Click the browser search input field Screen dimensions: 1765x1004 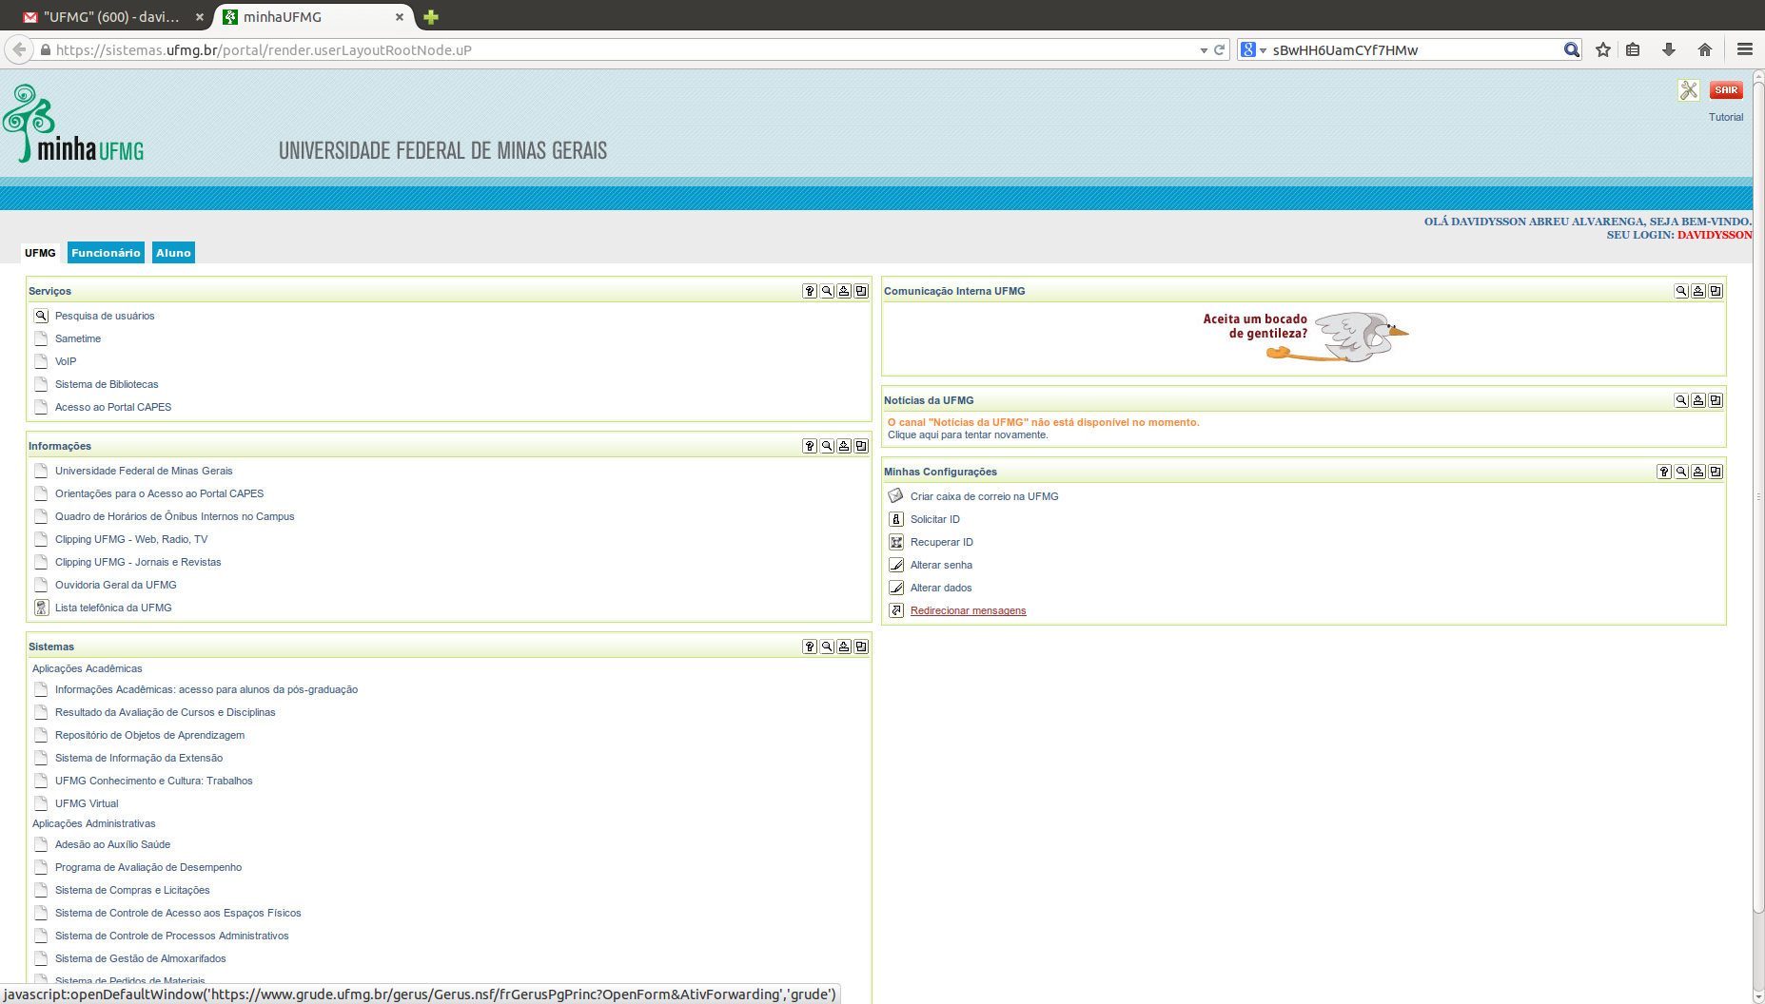click(x=1414, y=50)
